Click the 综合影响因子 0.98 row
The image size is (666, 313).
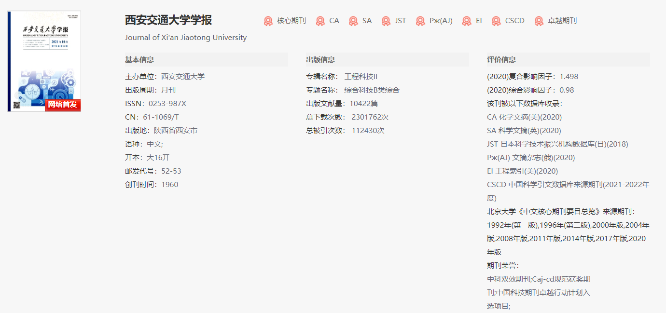pos(530,90)
